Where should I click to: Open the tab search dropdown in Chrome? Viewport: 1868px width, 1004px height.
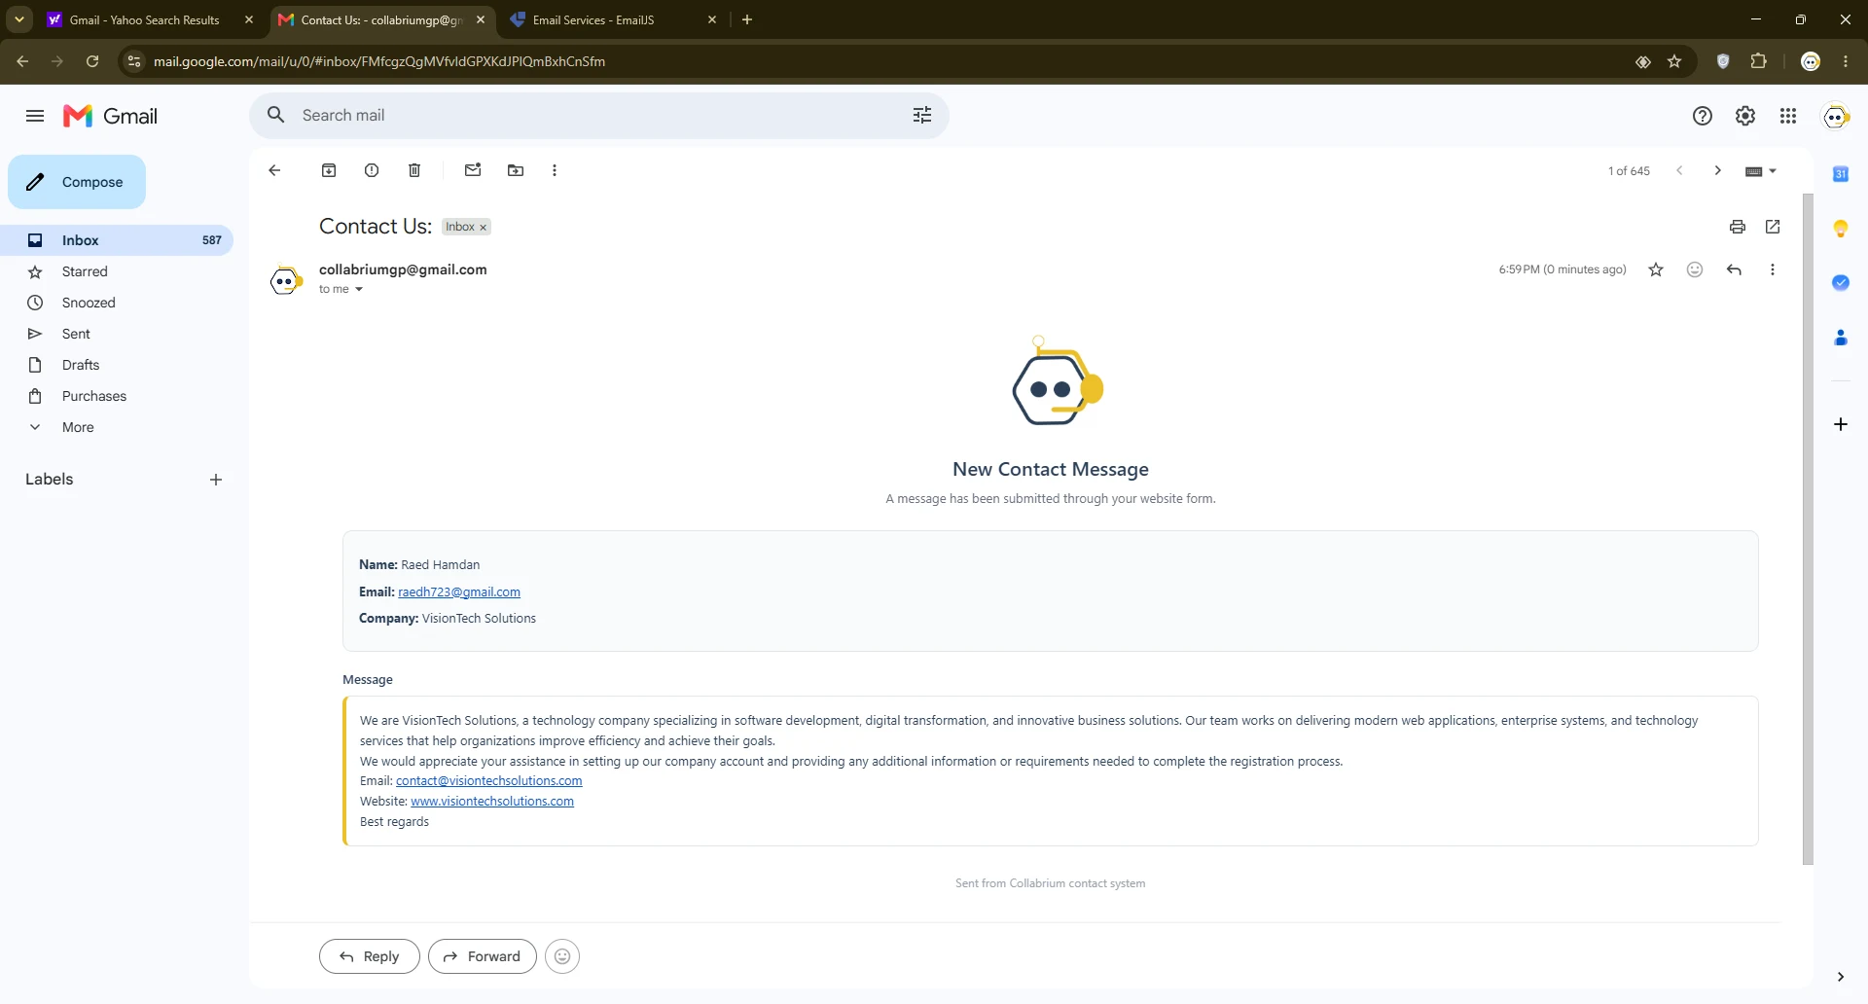(x=19, y=19)
